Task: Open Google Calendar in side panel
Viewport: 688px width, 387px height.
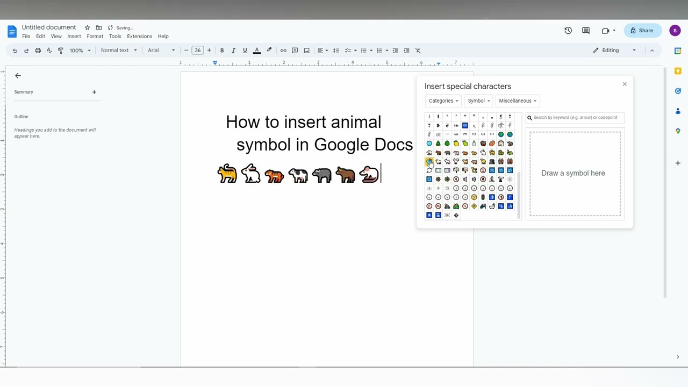Action: (x=678, y=51)
